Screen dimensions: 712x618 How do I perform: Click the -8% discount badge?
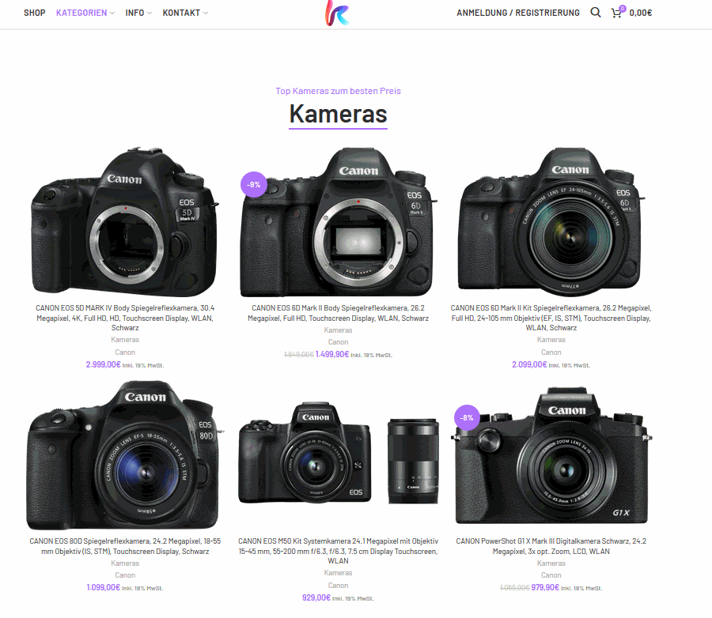[x=467, y=417]
